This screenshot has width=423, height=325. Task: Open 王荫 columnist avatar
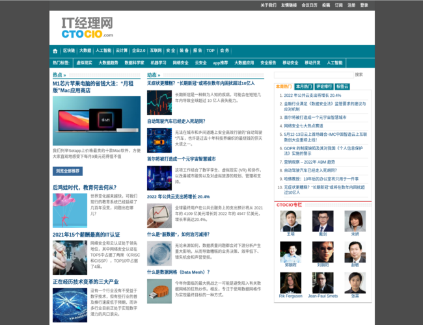[290, 221]
